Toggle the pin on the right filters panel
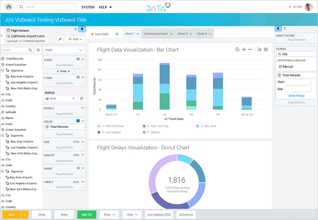Screen dimensions: 318x220 278,29
